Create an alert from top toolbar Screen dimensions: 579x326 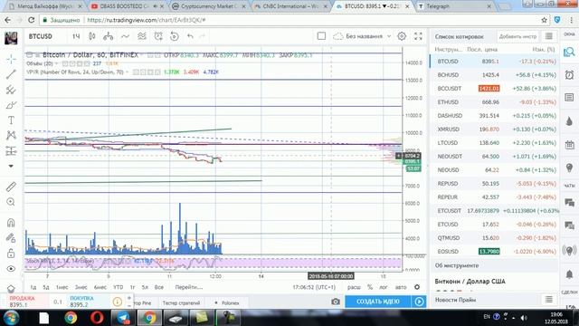click(158, 36)
